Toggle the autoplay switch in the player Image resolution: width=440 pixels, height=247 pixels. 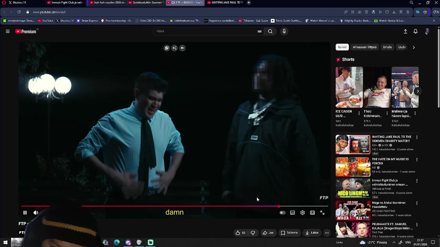point(282,213)
